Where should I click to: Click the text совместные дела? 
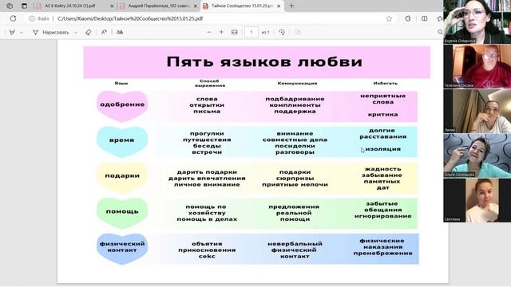295,140
